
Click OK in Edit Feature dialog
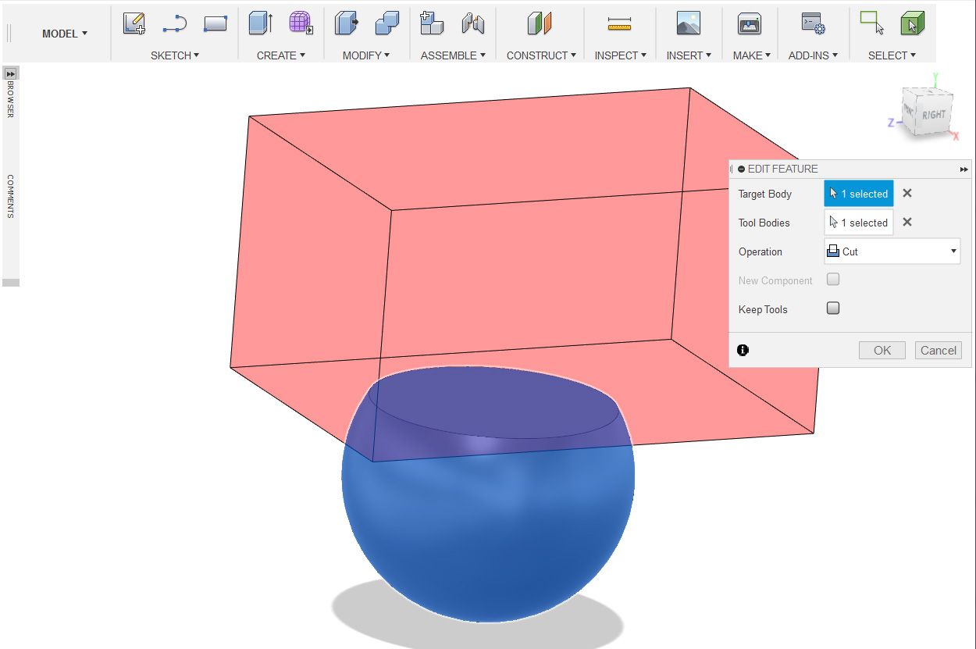click(882, 350)
